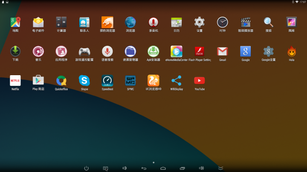The width and height of the screenshot is (307, 172).
Task: Open the Search magnifier app (搜索)
Action: coord(269,22)
